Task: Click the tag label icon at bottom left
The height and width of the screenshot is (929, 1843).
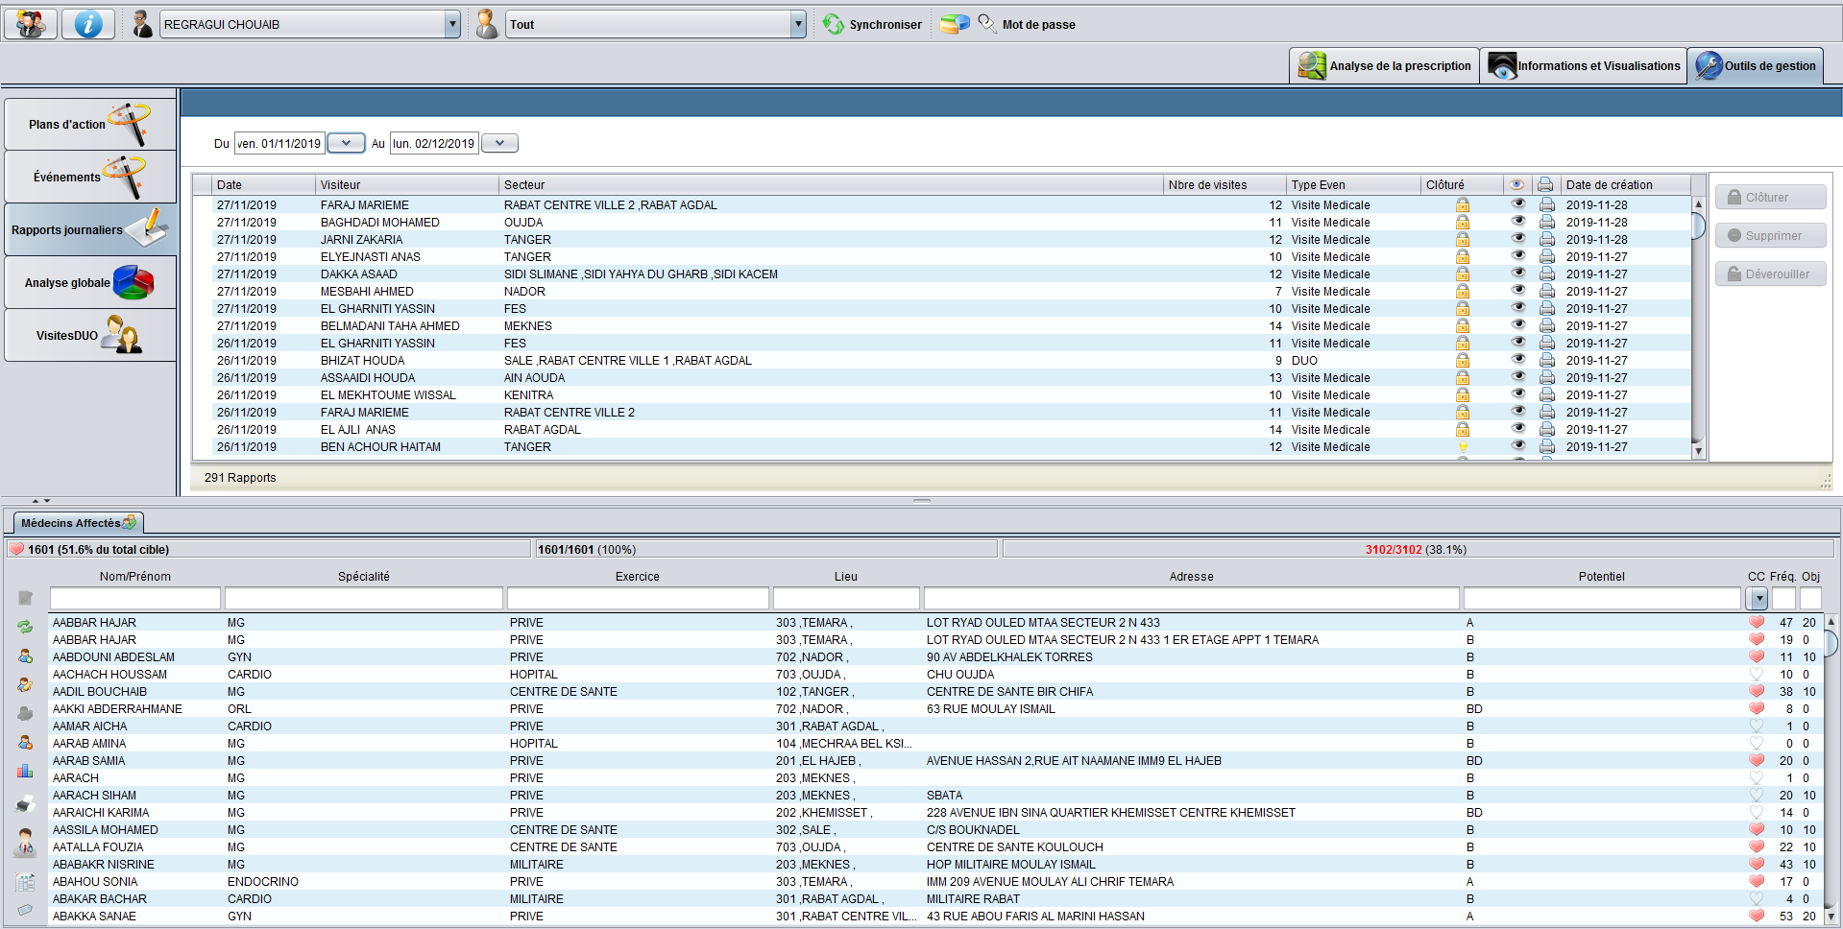Action: tap(25, 909)
